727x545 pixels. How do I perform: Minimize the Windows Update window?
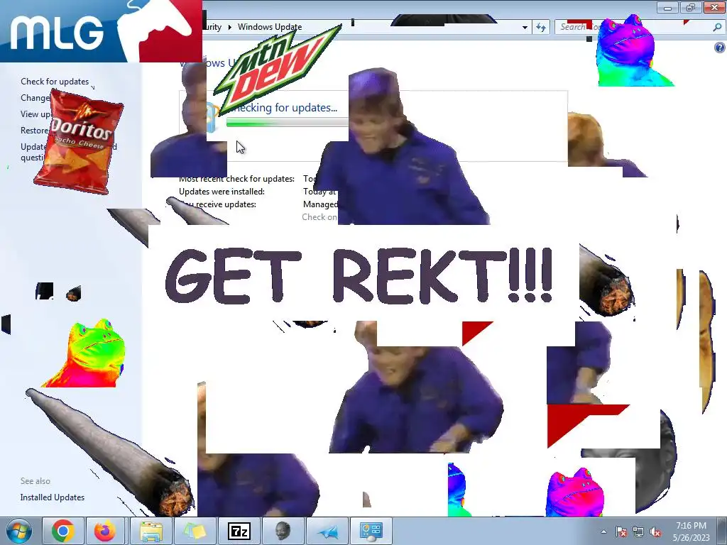[x=667, y=7]
